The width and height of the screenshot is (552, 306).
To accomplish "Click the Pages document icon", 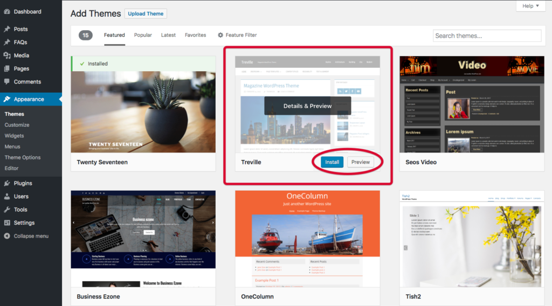I will (7, 68).
